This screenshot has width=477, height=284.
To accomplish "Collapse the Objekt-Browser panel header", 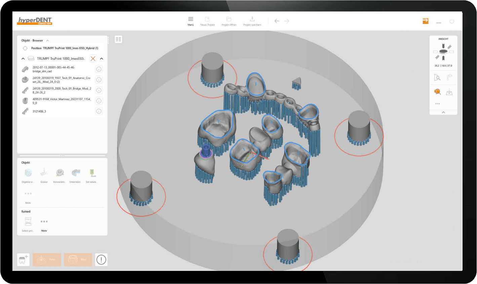I will [x=47, y=41].
